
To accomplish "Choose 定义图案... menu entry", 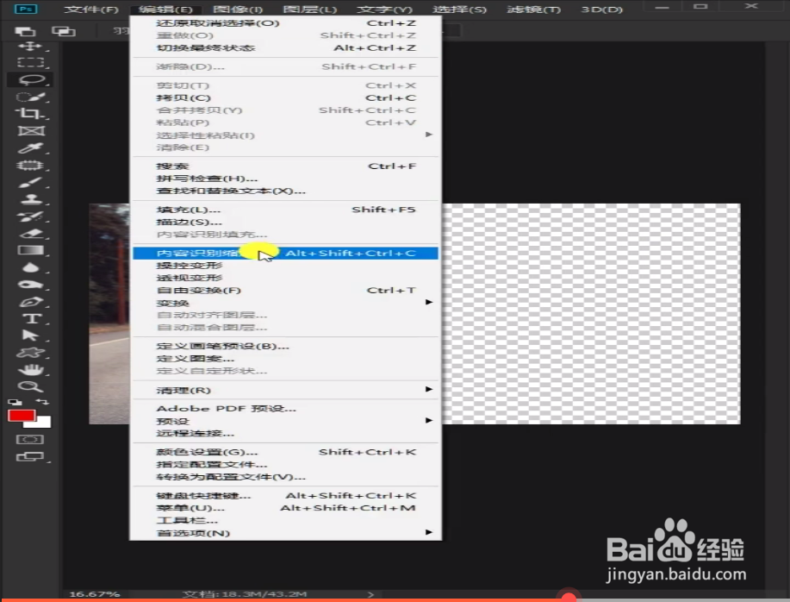I will point(286,359).
